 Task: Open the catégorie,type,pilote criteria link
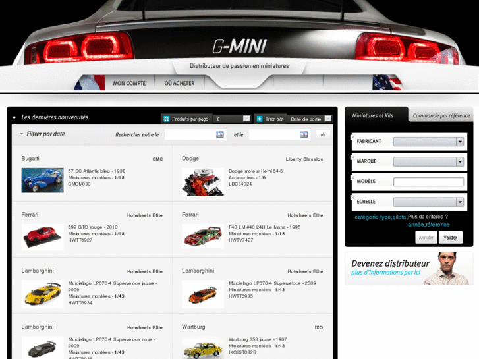pos(381,217)
